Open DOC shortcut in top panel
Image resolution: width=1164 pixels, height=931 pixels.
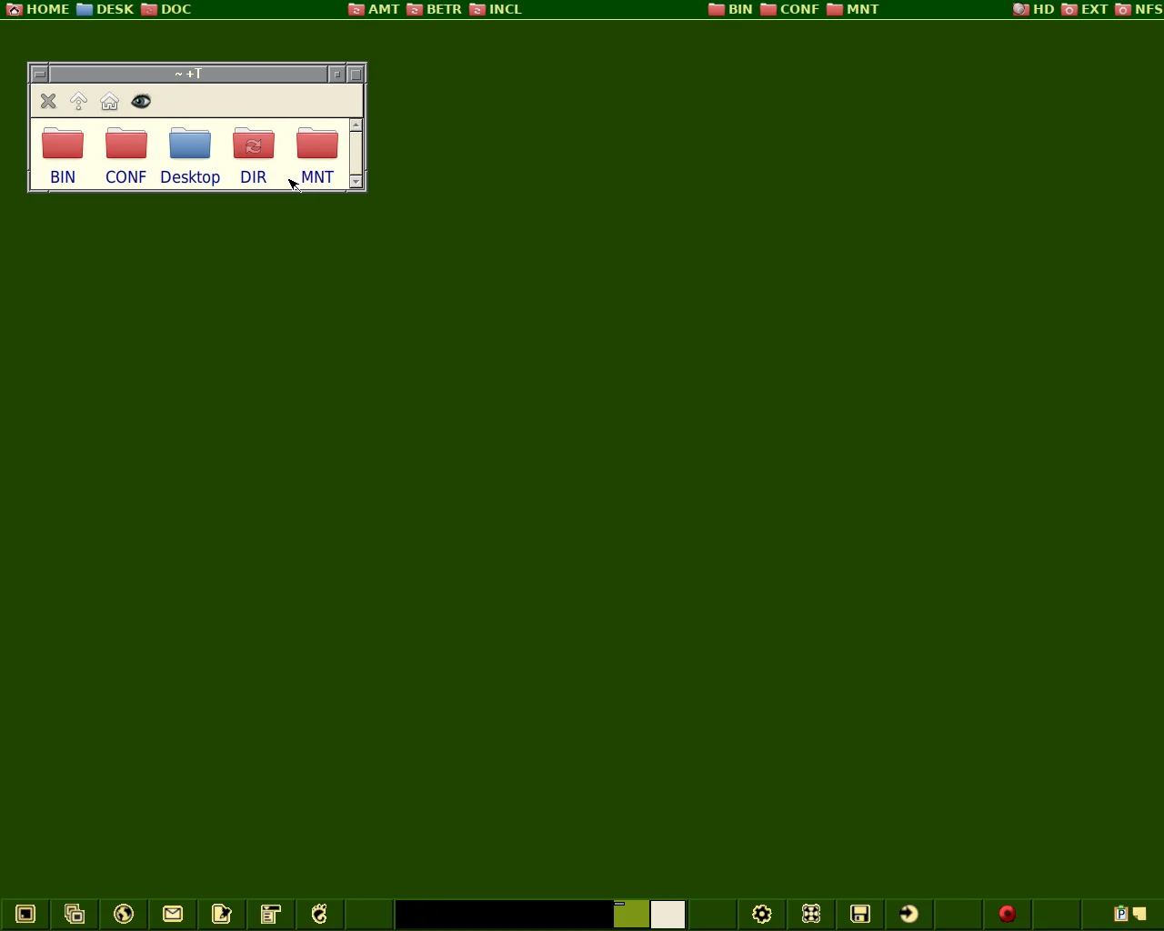(x=166, y=9)
